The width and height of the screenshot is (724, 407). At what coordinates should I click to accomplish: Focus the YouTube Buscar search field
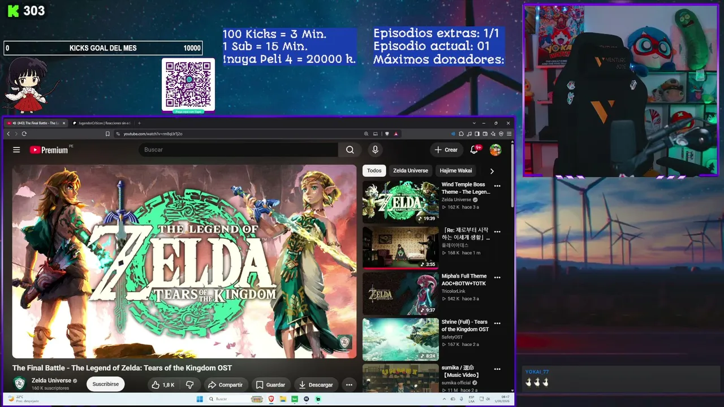tap(238, 150)
